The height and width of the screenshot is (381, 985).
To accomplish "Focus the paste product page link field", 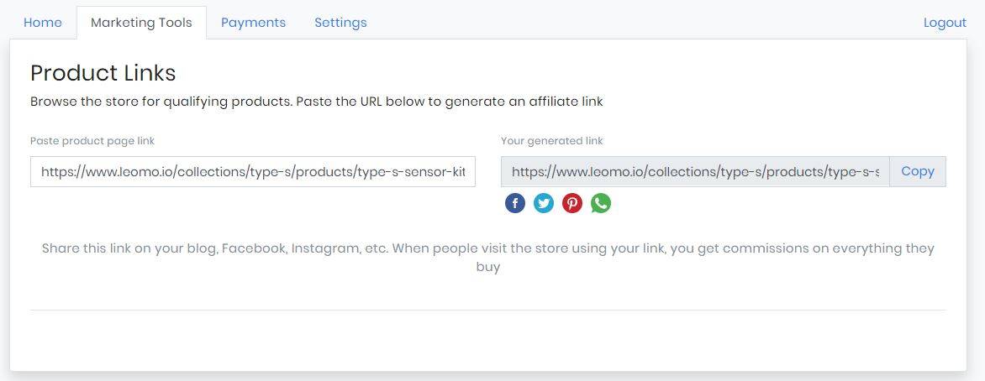I will click(x=252, y=171).
